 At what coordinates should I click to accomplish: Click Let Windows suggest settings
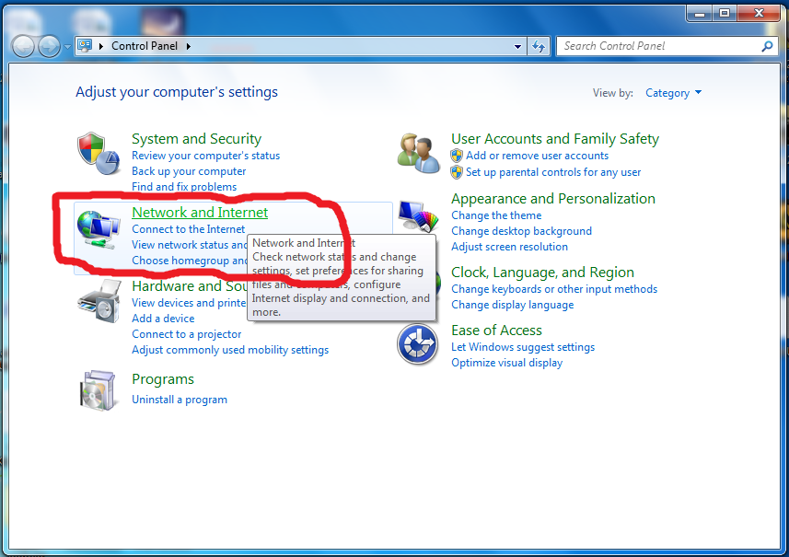pyautogui.click(x=523, y=347)
